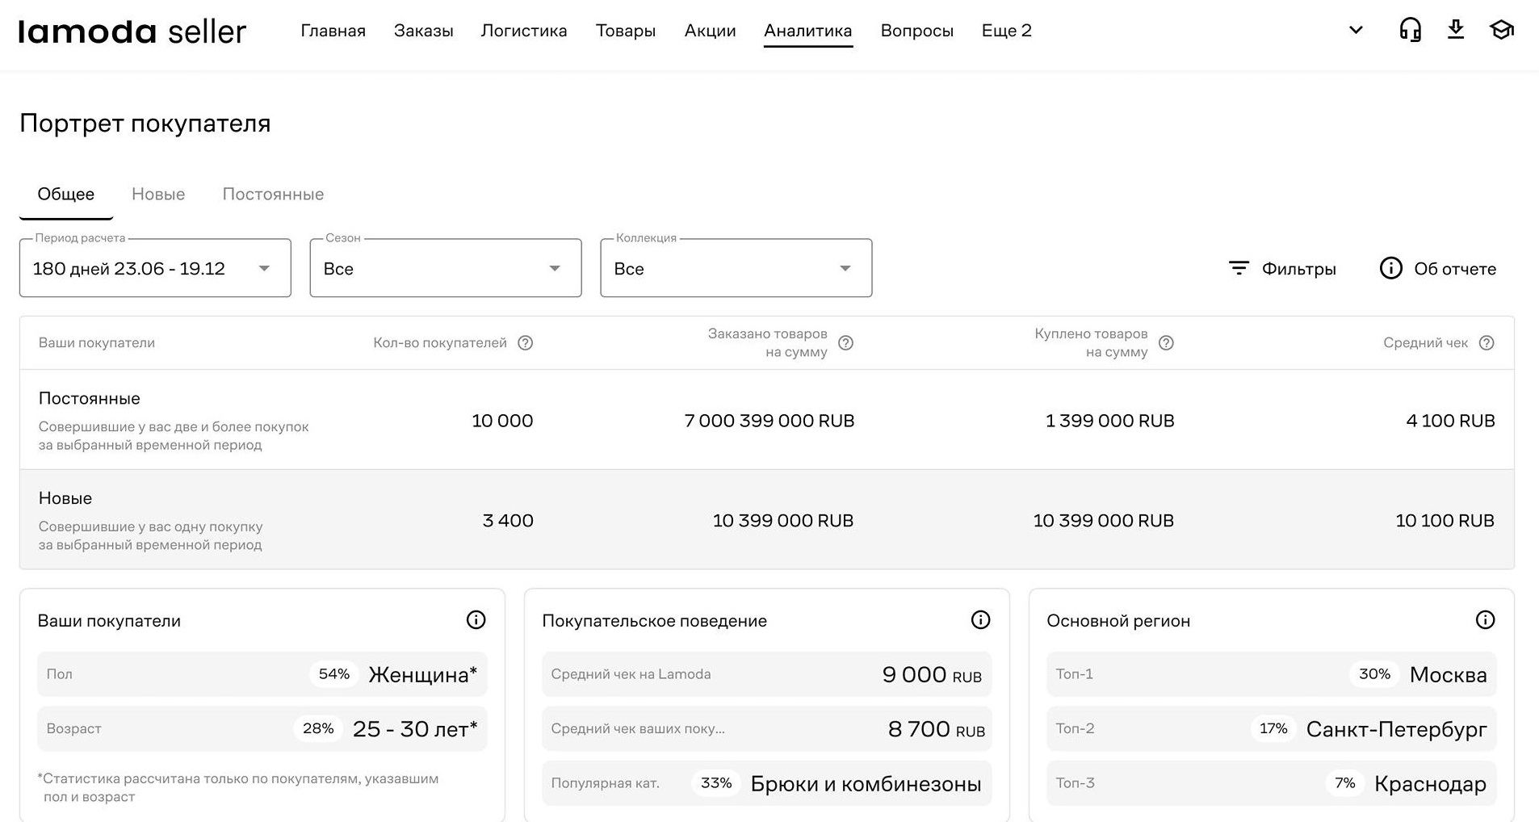Click the Краснодар region entry
The height and width of the screenshot is (822, 1539).
[1430, 784]
